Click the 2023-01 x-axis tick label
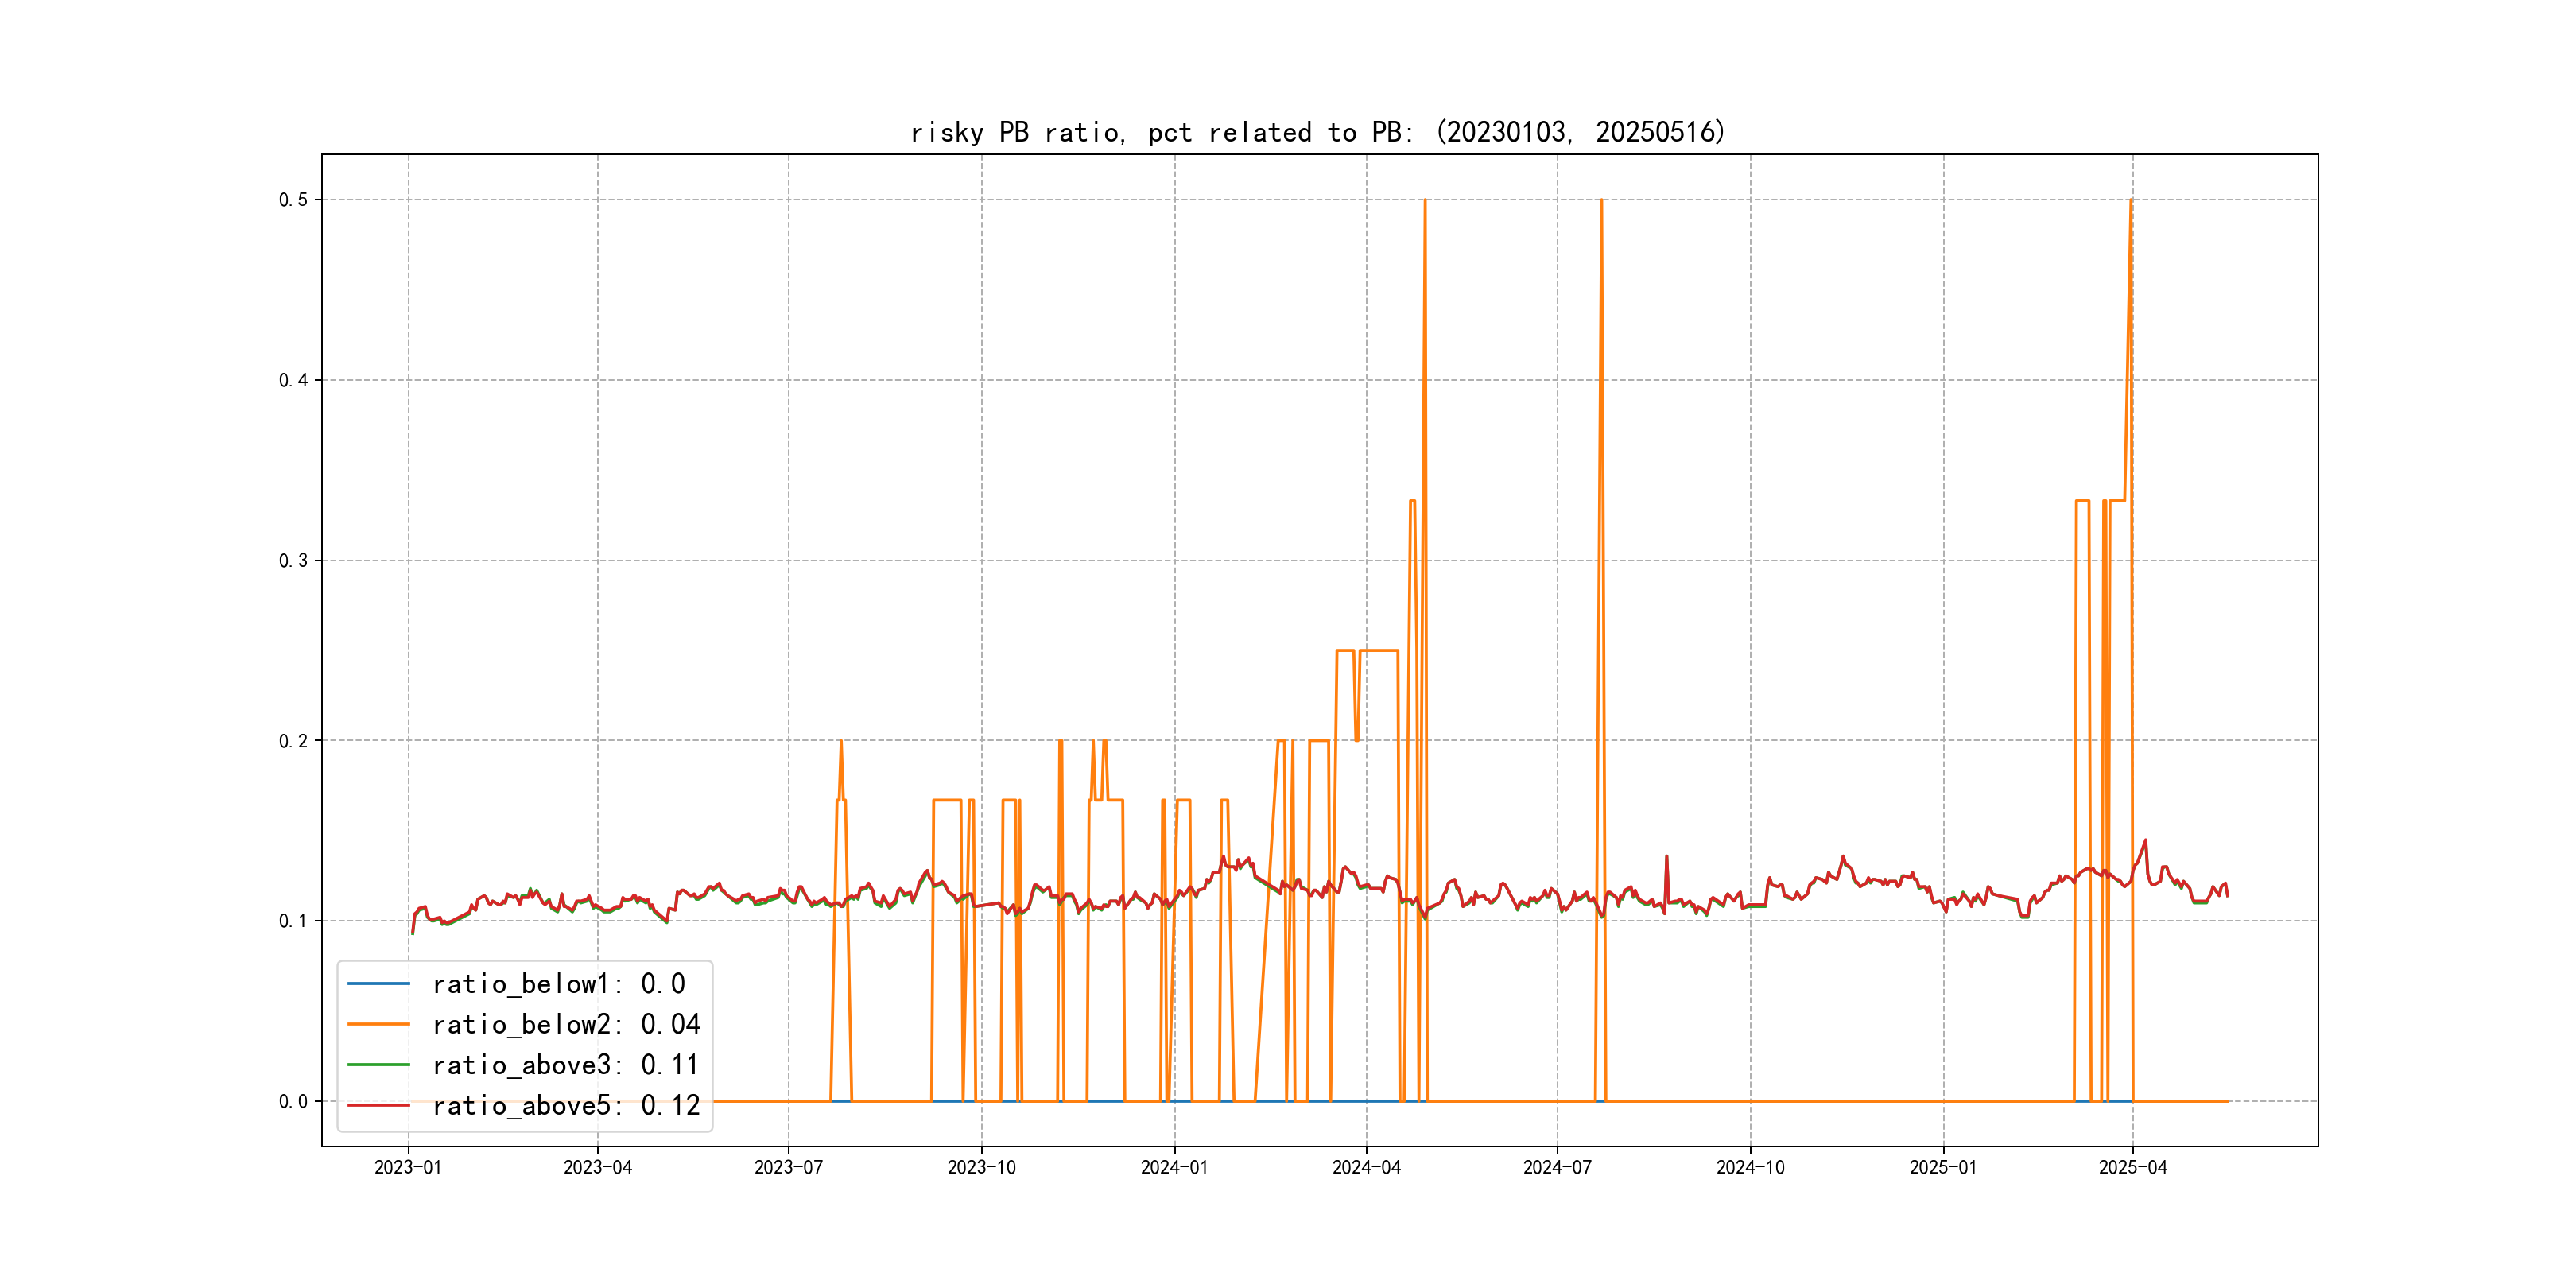Viewport: 2576px width, 1288px height. pyautogui.click(x=408, y=1167)
